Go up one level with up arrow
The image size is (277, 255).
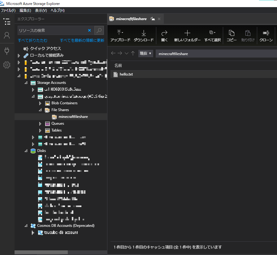pos(133,53)
